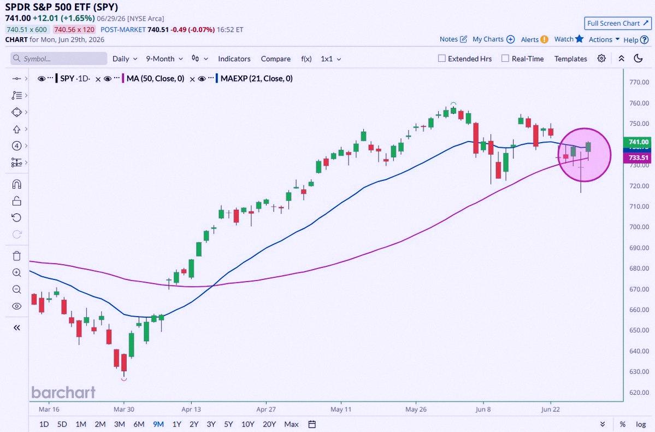Click the undo icon

pyautogui.click(x=16, y=218)
